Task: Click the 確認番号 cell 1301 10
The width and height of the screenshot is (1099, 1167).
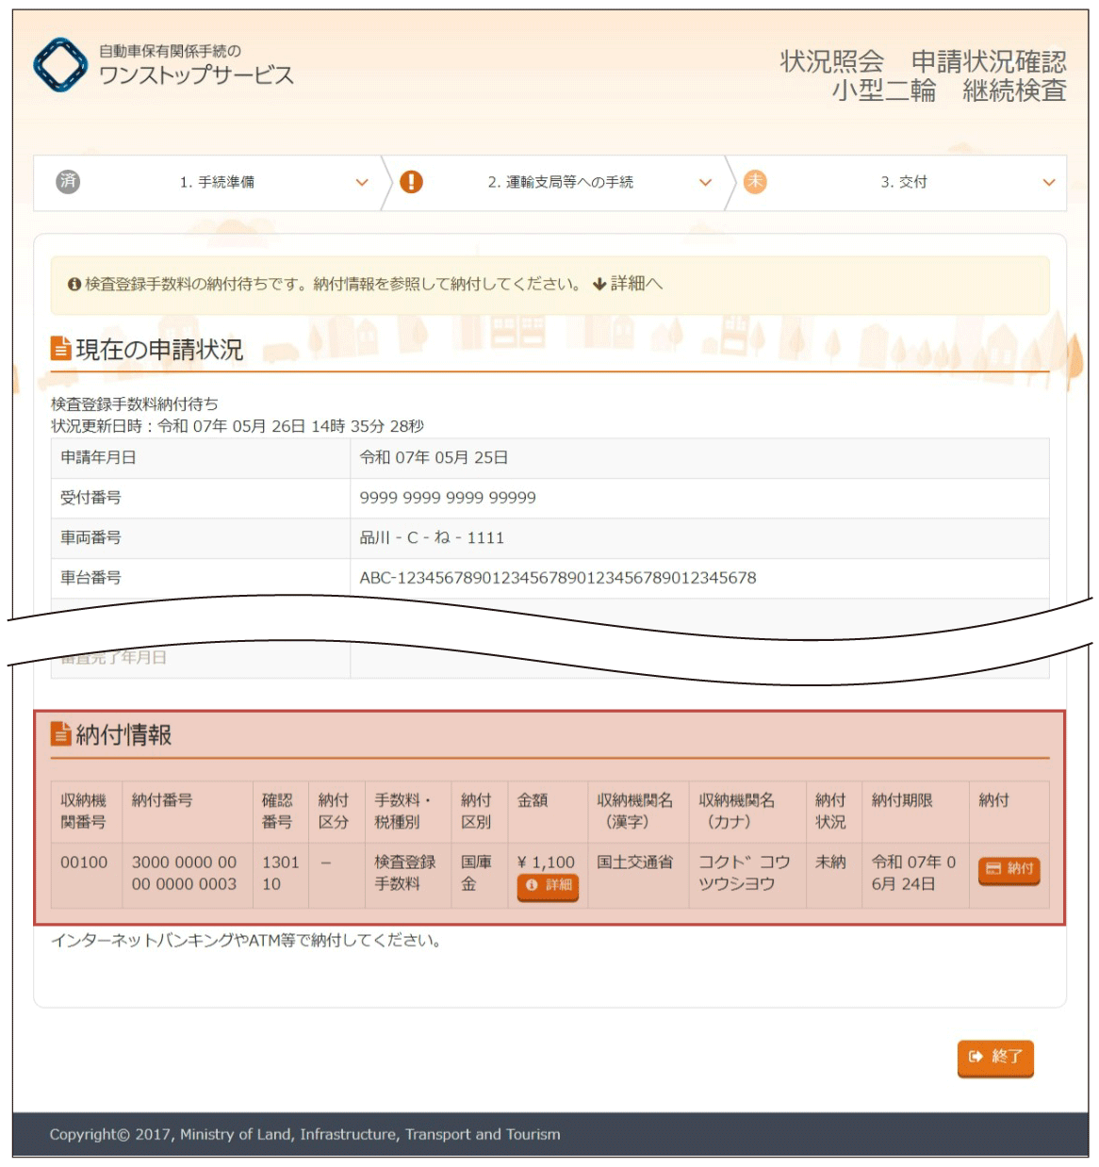Action: tap(281, 874)
